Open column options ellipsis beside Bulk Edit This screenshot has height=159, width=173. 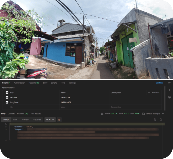[x=149, y=92]
